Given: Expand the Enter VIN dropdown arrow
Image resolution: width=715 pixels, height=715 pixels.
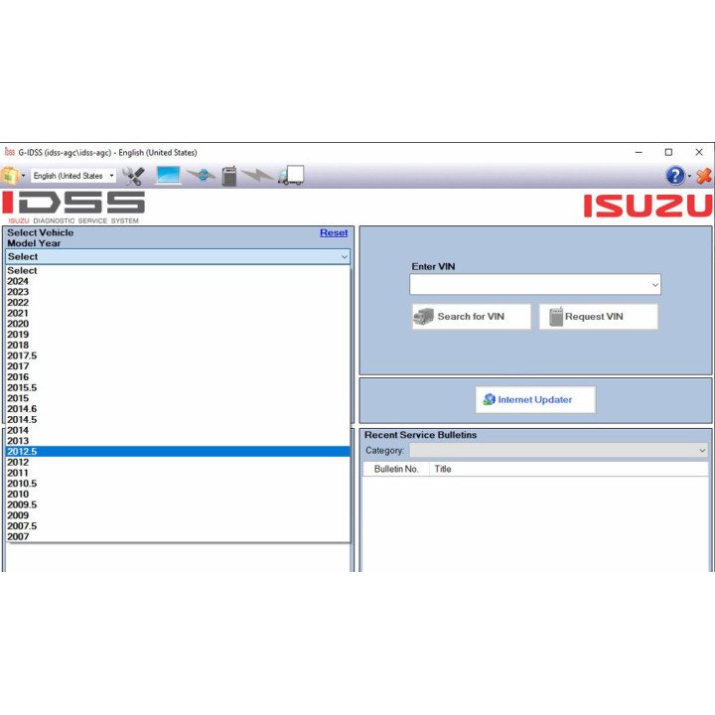Looking at the screenshot, I should click(654, 285).
